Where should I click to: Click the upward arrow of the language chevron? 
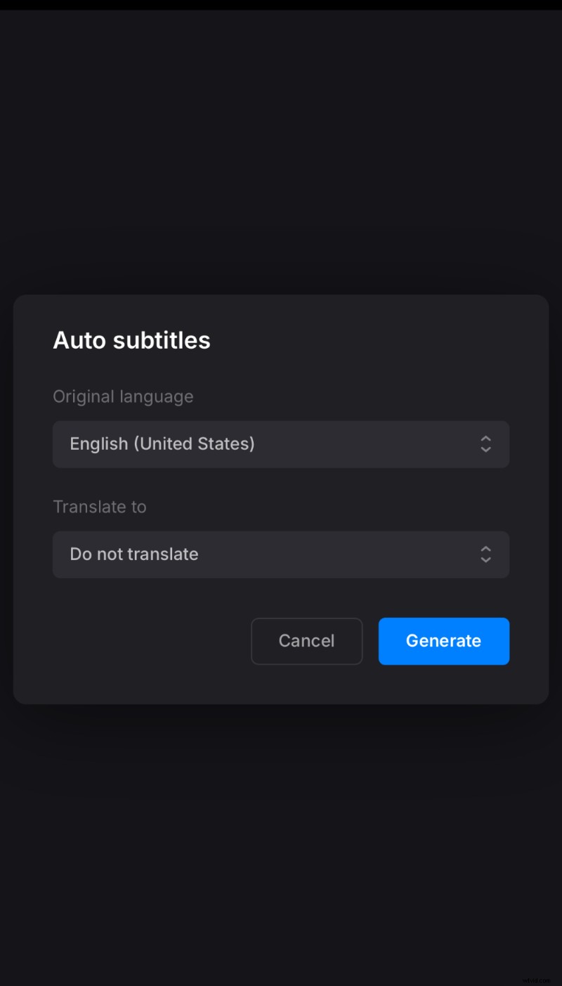(485, 439)
